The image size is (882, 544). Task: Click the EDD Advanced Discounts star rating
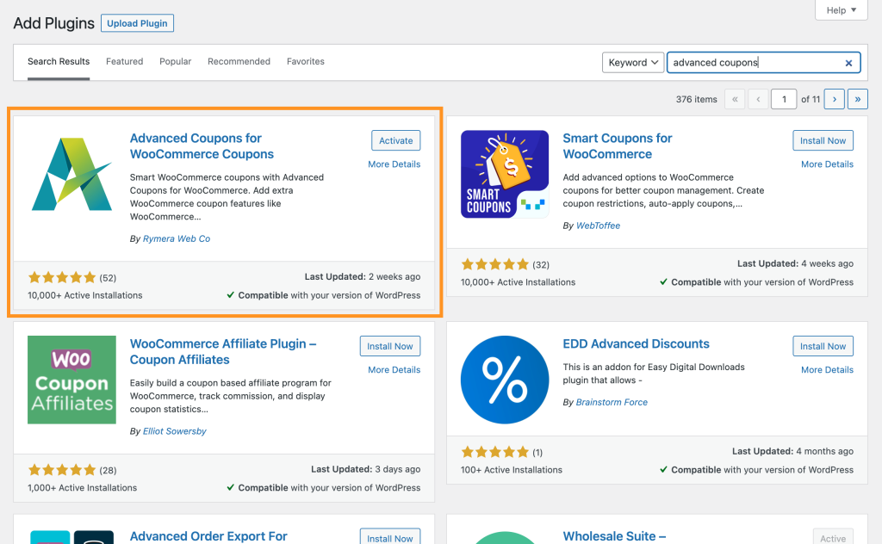tap(495, 452)
